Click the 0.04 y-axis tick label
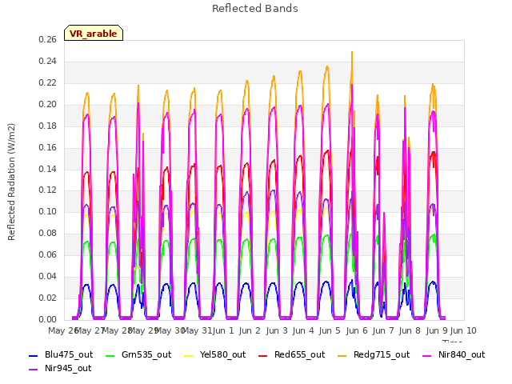Viewport: 512px width, 384px height. pyautogui.click(x=48, y=276)
